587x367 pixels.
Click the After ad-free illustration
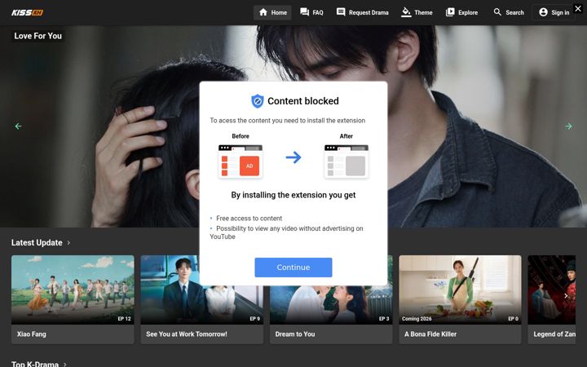346,161
